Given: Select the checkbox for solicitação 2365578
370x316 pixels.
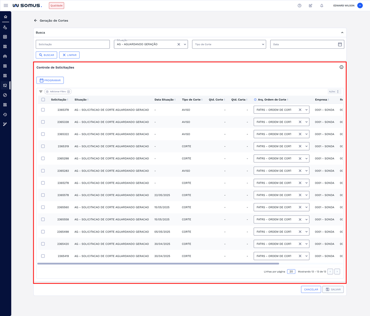Looking at the screenshot, I should (x=43, y=195).
